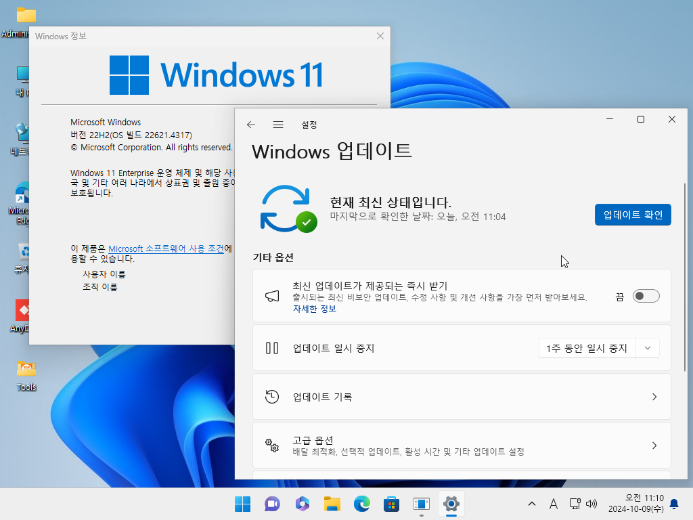Open the volume speaker tray icon

pyautogui.click(x=591, y=504)
